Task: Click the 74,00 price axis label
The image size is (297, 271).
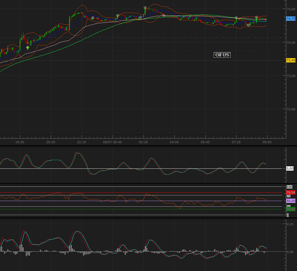Action: (x=291, y=43)
